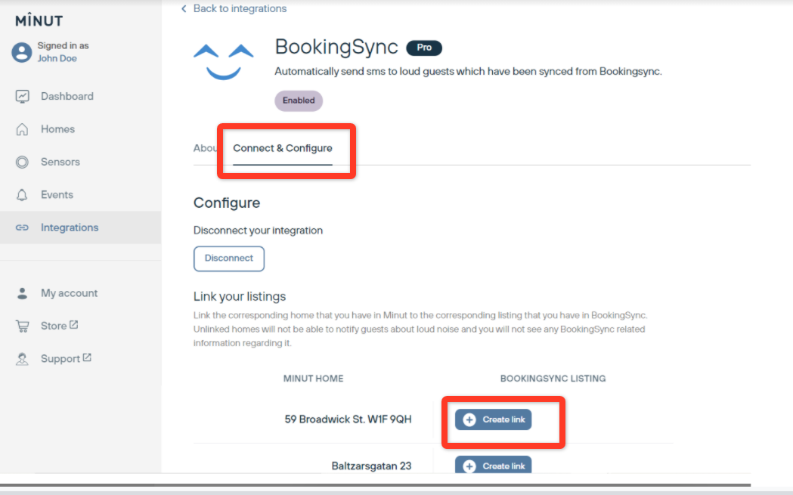Click the MINUT logo at top left
Image resolution: width=793 pixels, height=495 pixels.
(x=39, y=20)
